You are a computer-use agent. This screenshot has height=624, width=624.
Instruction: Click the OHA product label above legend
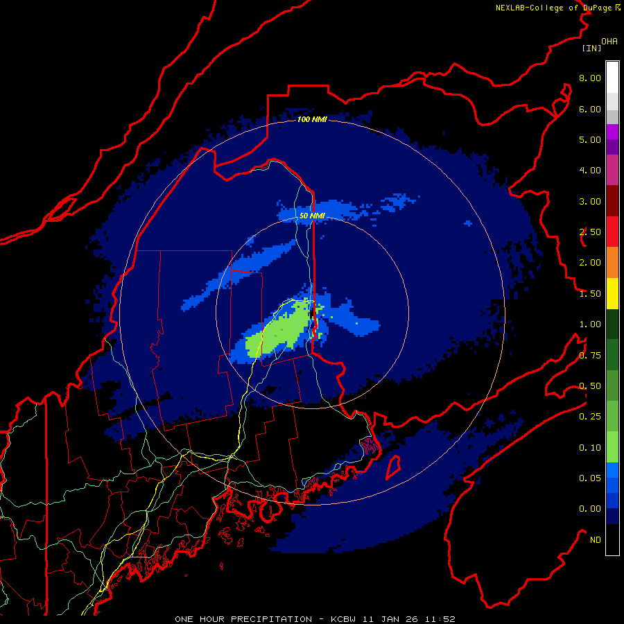point(609,41)
